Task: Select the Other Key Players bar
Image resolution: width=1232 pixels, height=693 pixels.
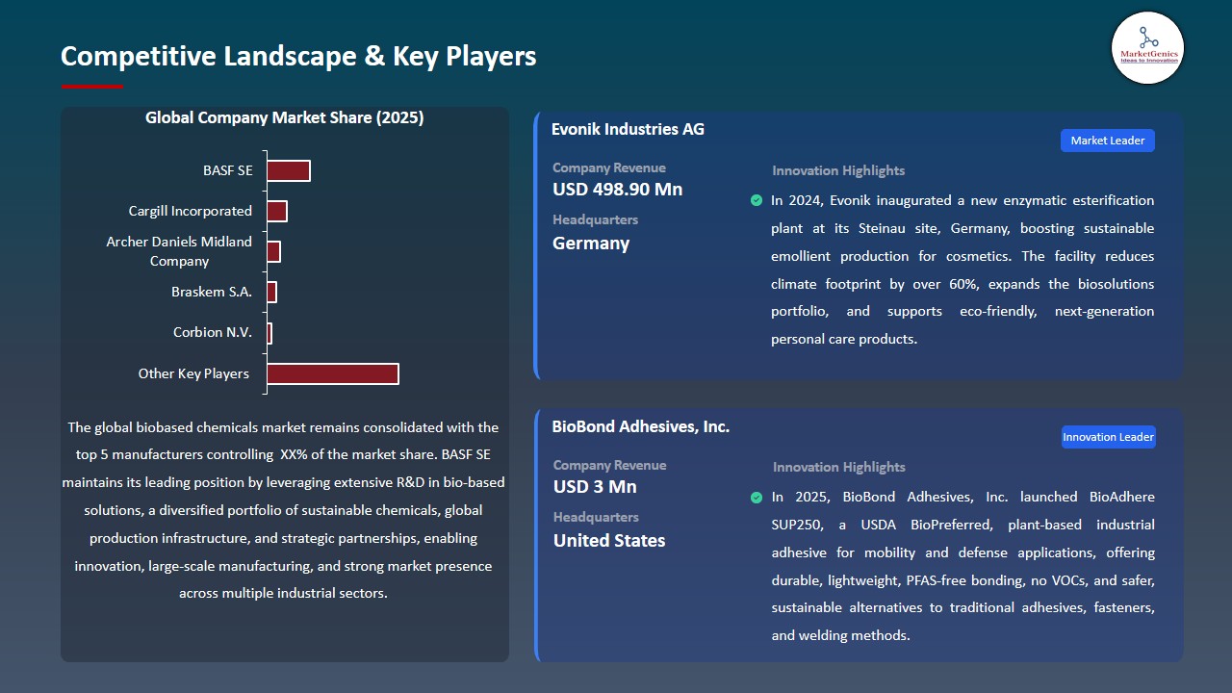Action: tap(332, 373)
